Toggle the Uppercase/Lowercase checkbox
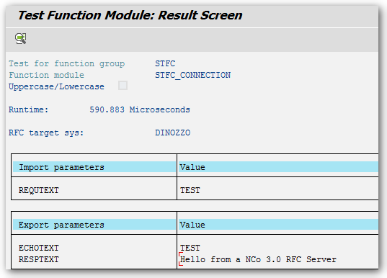The width and height of the screenshot is (387, 278). [123, 86]
